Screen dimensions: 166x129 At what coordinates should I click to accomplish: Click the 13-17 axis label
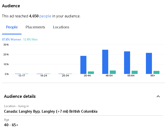tap(22, 76)
